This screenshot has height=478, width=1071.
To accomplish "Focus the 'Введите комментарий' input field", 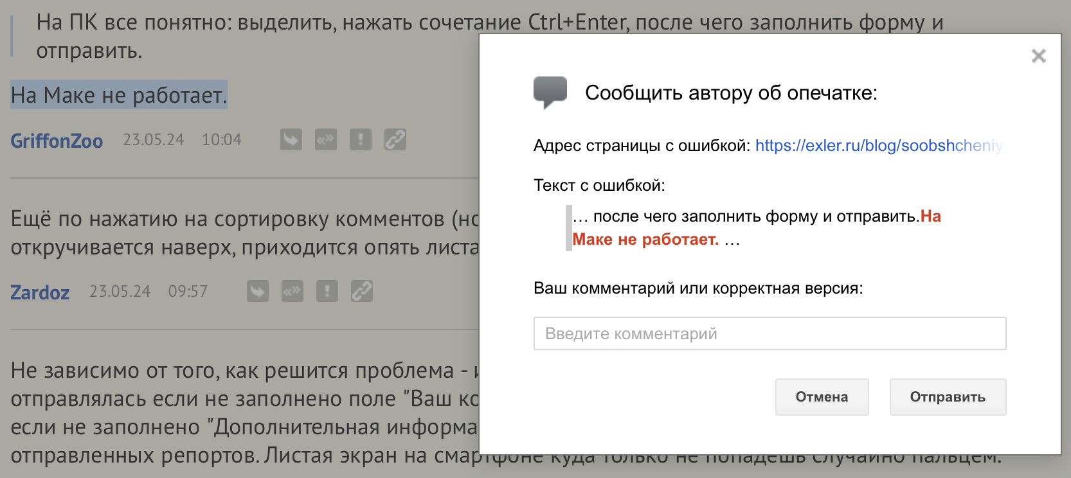I will click(770, 333).
